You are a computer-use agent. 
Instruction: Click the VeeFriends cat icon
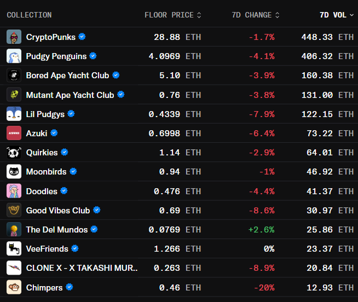tap(14, 248)
